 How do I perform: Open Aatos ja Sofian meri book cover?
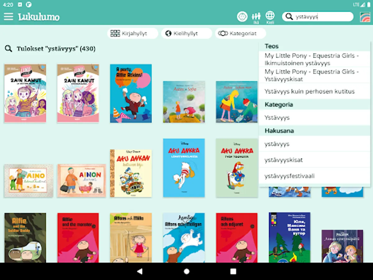237,102
